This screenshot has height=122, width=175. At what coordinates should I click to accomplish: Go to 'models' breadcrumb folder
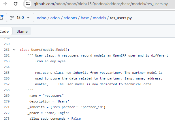pos(99,18)
